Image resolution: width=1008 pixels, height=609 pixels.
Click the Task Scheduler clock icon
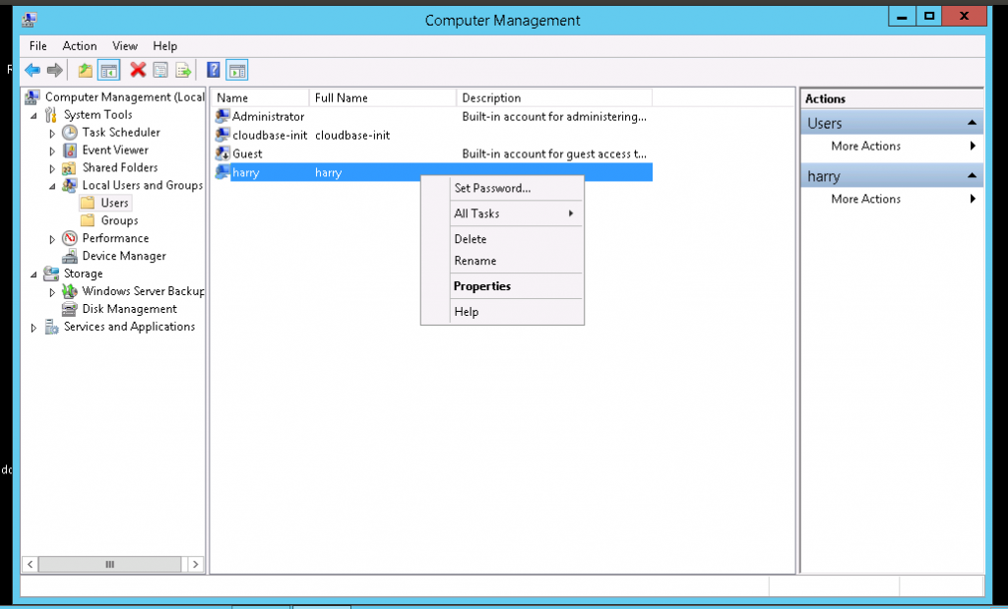point(70,133)
